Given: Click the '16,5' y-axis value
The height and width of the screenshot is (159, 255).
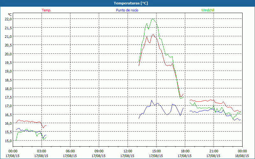Looking at the screenshot, I should pyautogui.click(x=9, y=115).
